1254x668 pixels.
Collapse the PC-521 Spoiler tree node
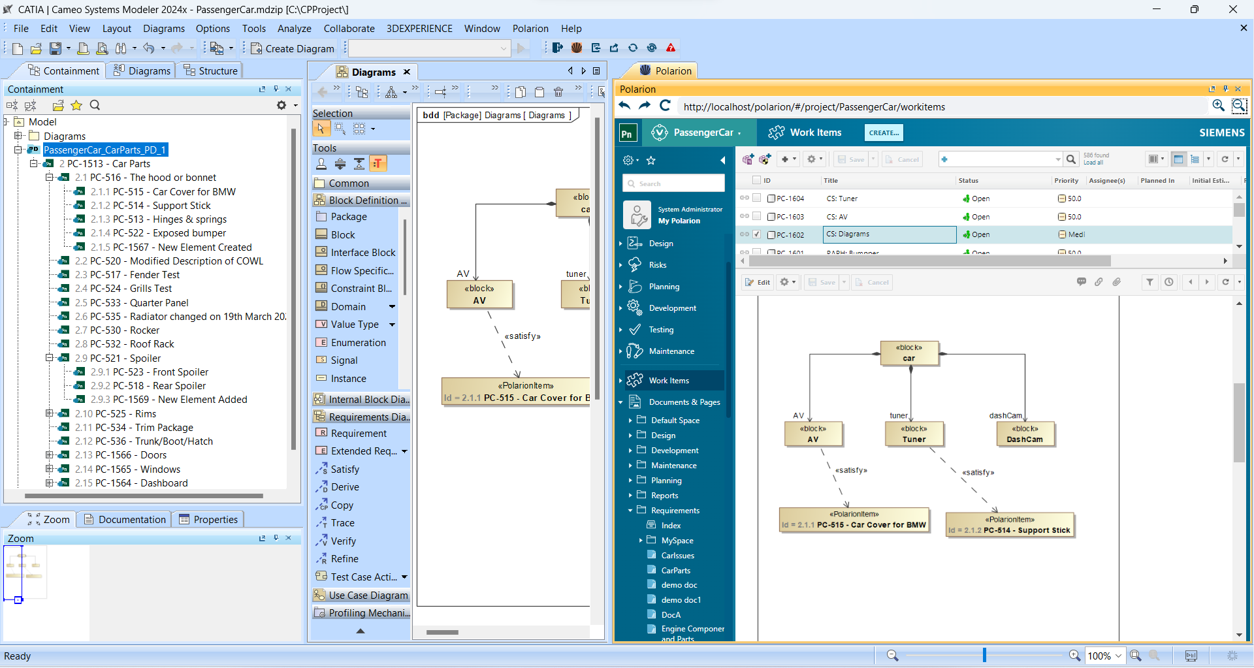(49, 358)
